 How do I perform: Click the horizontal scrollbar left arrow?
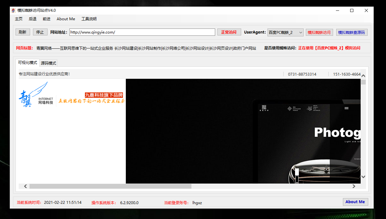pyautogui.click(x=26, y=186)
